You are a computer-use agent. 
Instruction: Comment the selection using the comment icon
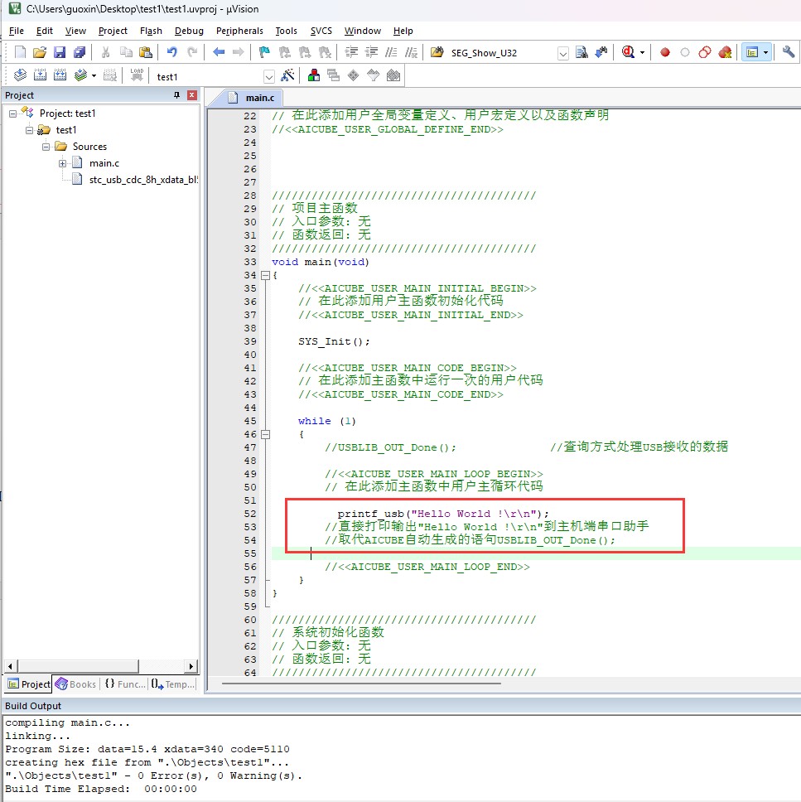point(391,52)
